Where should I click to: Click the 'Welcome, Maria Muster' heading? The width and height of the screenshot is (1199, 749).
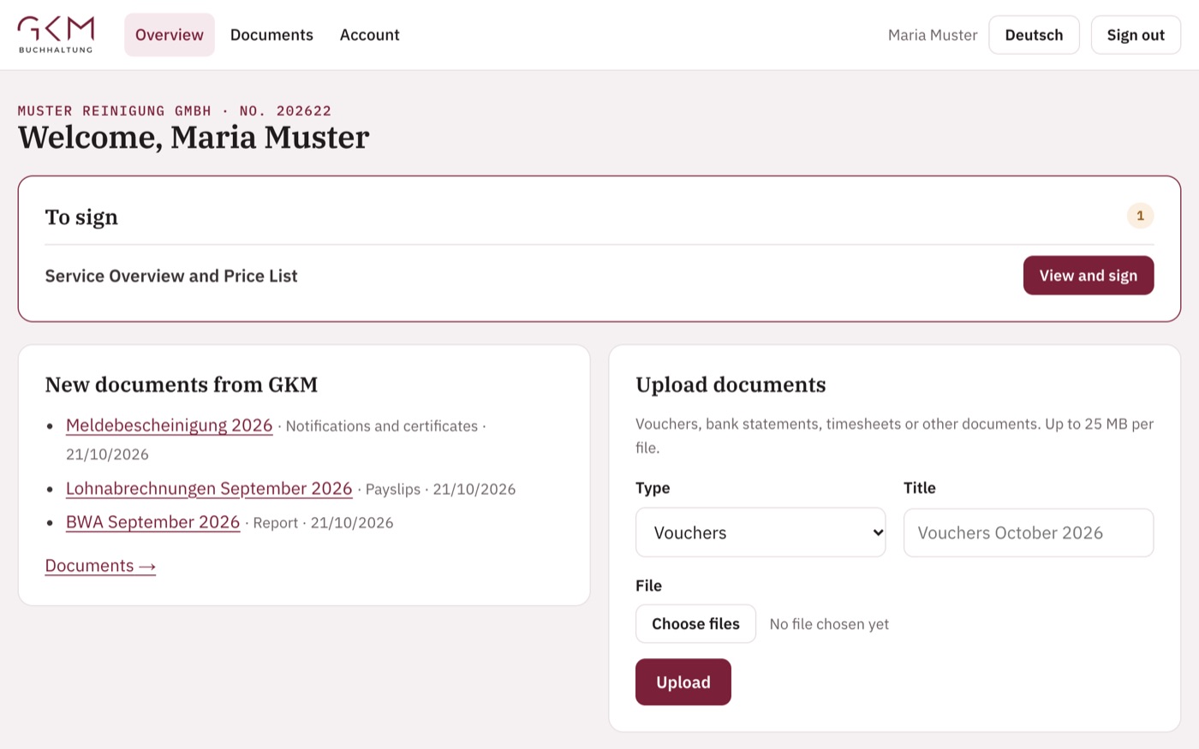(194, 137)
